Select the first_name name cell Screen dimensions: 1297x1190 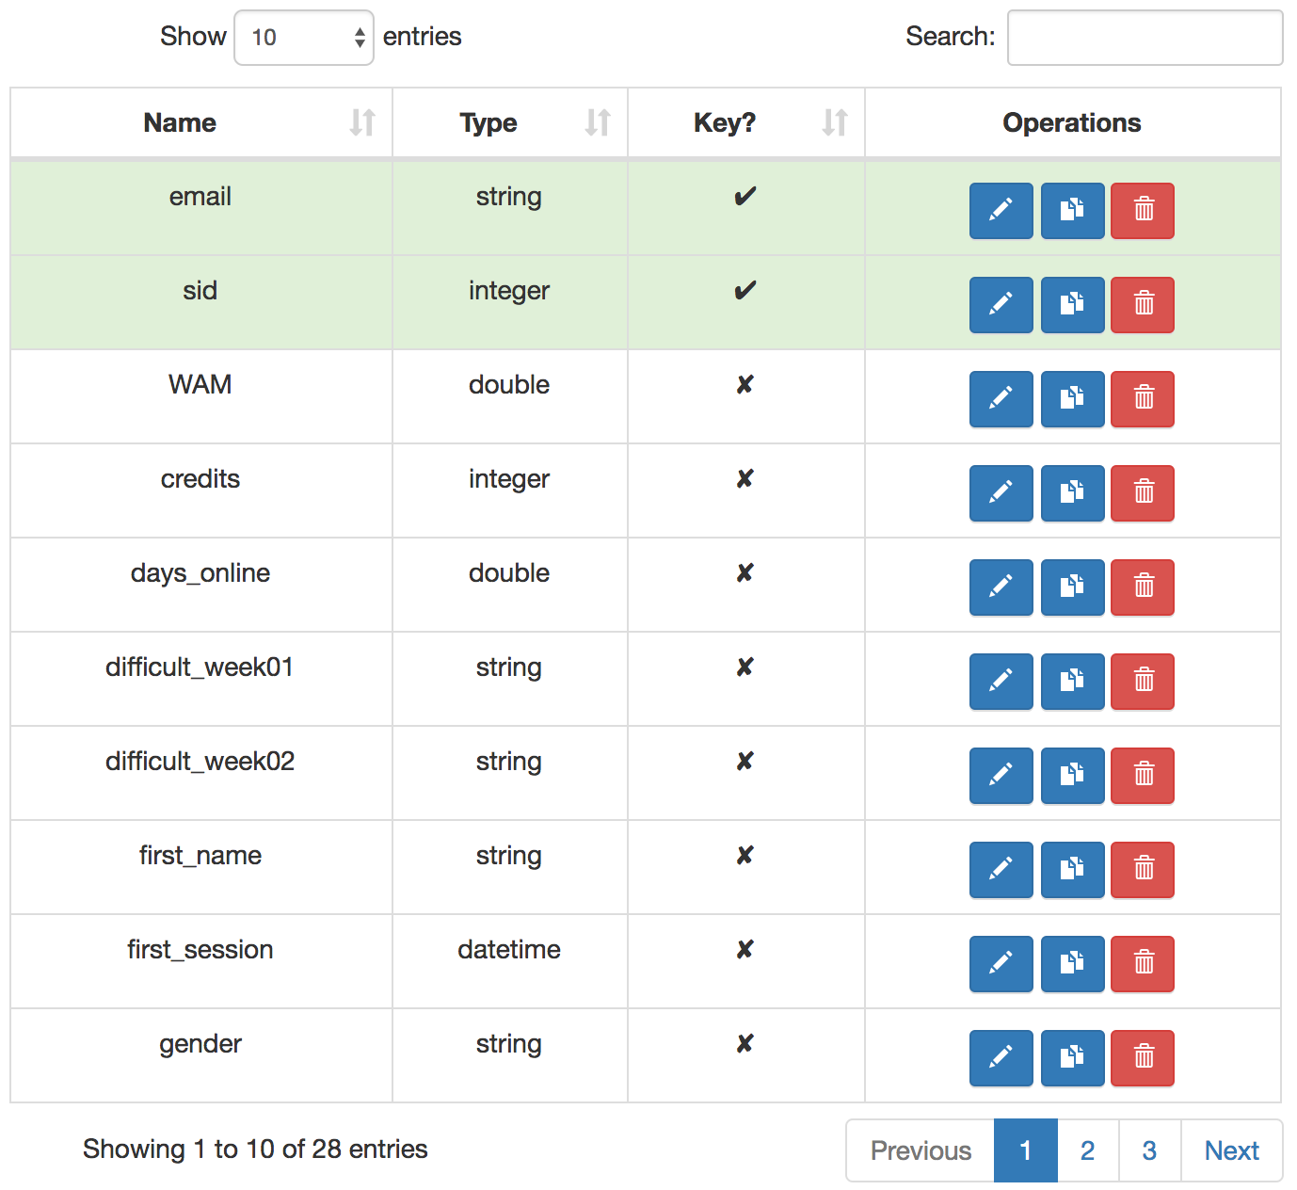201,867
